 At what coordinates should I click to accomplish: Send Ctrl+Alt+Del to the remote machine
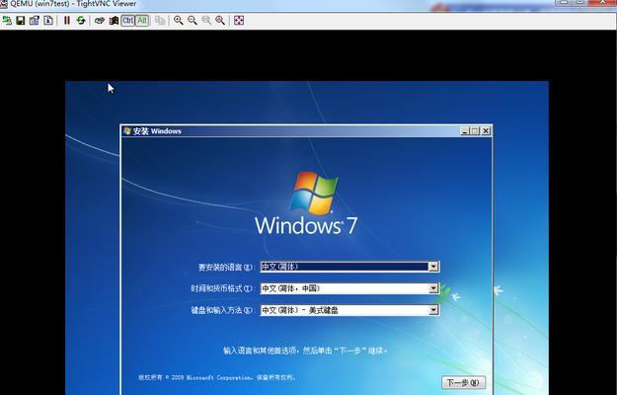100,21
